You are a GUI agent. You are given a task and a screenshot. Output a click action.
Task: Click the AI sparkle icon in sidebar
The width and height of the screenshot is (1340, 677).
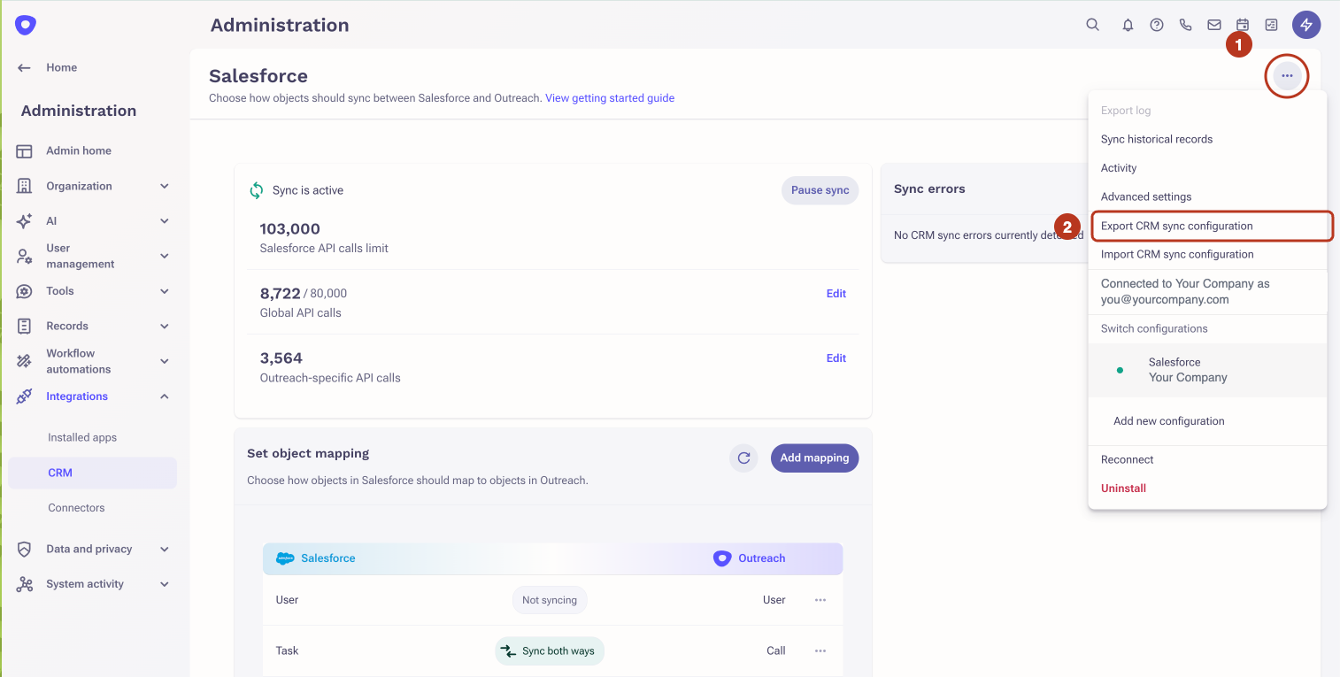(x=25, y=221)
